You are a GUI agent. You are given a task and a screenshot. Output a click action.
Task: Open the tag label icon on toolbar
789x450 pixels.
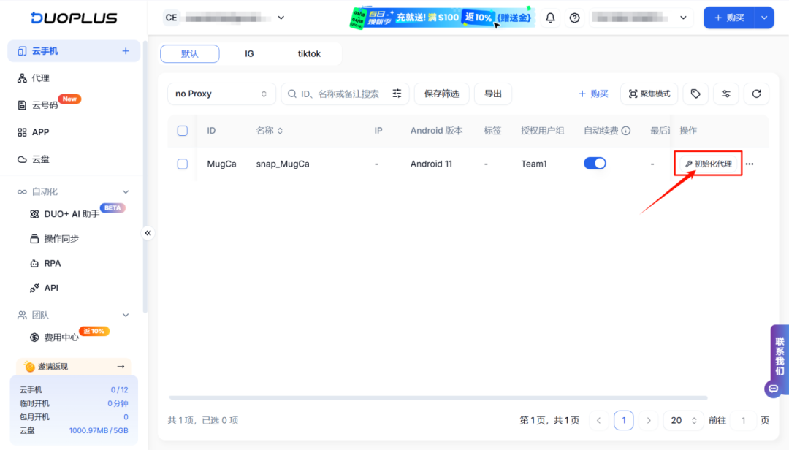point(695,94)
